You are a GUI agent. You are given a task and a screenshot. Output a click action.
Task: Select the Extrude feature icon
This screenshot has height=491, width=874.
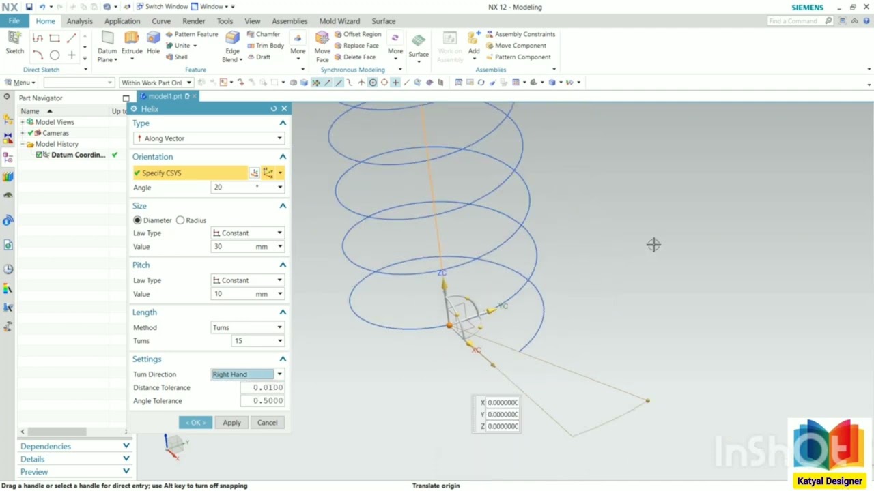click(x=132, y=38)
